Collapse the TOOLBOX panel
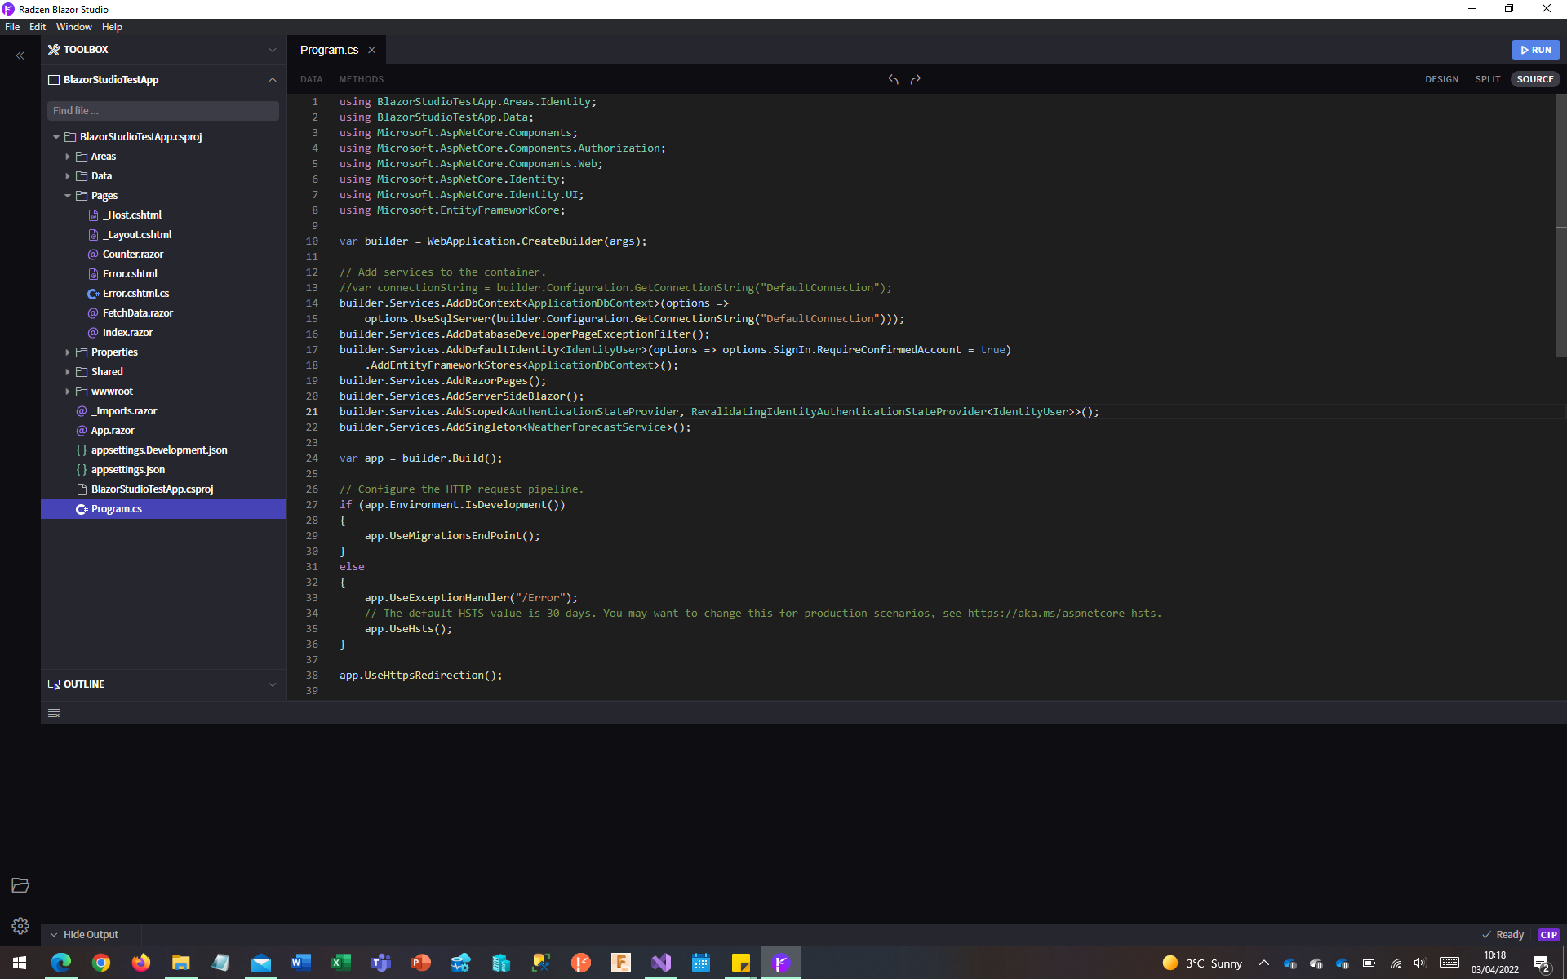Screen dimensions: 1567x979 (272, 49)
